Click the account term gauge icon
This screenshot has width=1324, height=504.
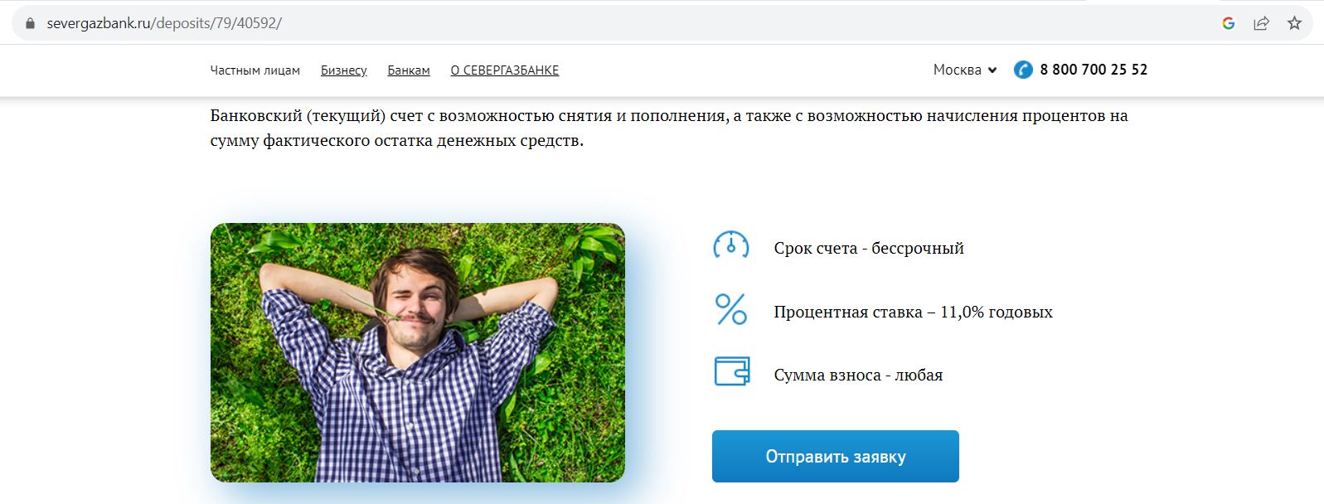point(730,246)
